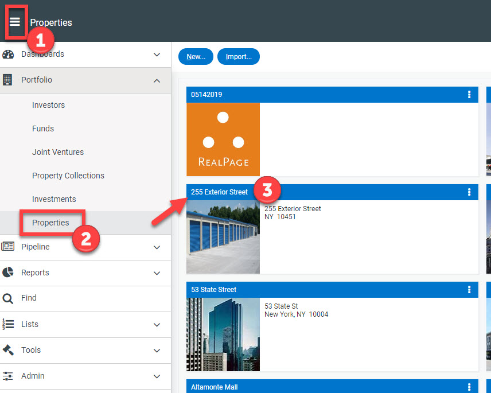491x393 pixels.
Task: Open Find with the magnifier icon
Action: [x=8, y=298]
